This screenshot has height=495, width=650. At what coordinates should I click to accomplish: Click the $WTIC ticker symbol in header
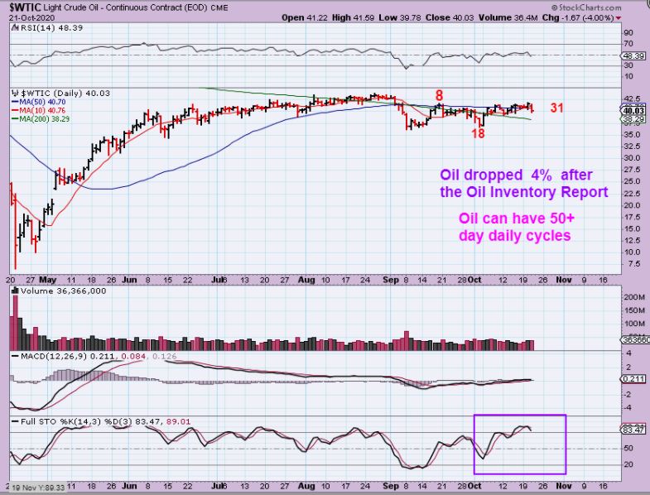[x=24, y=7]
